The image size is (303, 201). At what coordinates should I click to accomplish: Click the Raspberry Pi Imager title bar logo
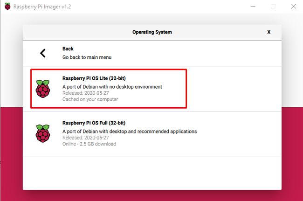point(7,7)
